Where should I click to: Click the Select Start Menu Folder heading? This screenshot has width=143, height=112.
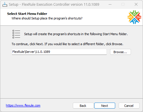coord(27,14)
